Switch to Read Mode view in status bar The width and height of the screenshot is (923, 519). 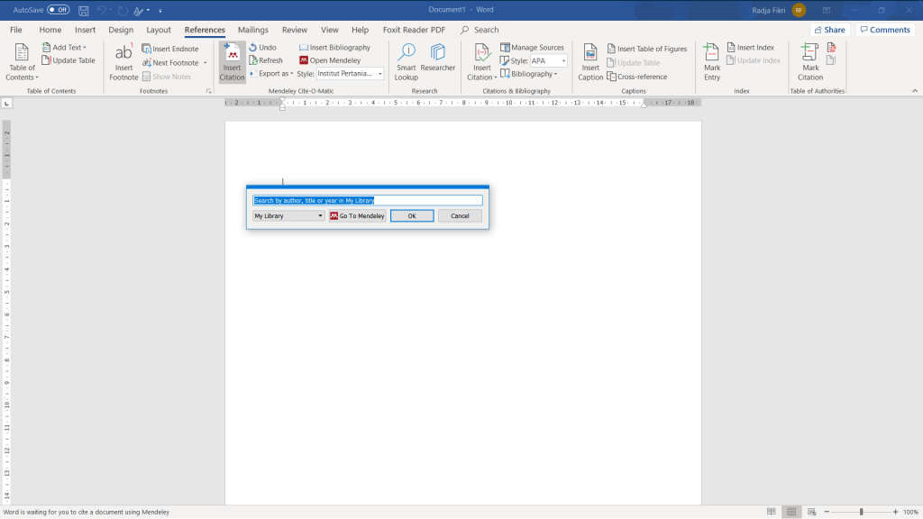coord(771,512)
